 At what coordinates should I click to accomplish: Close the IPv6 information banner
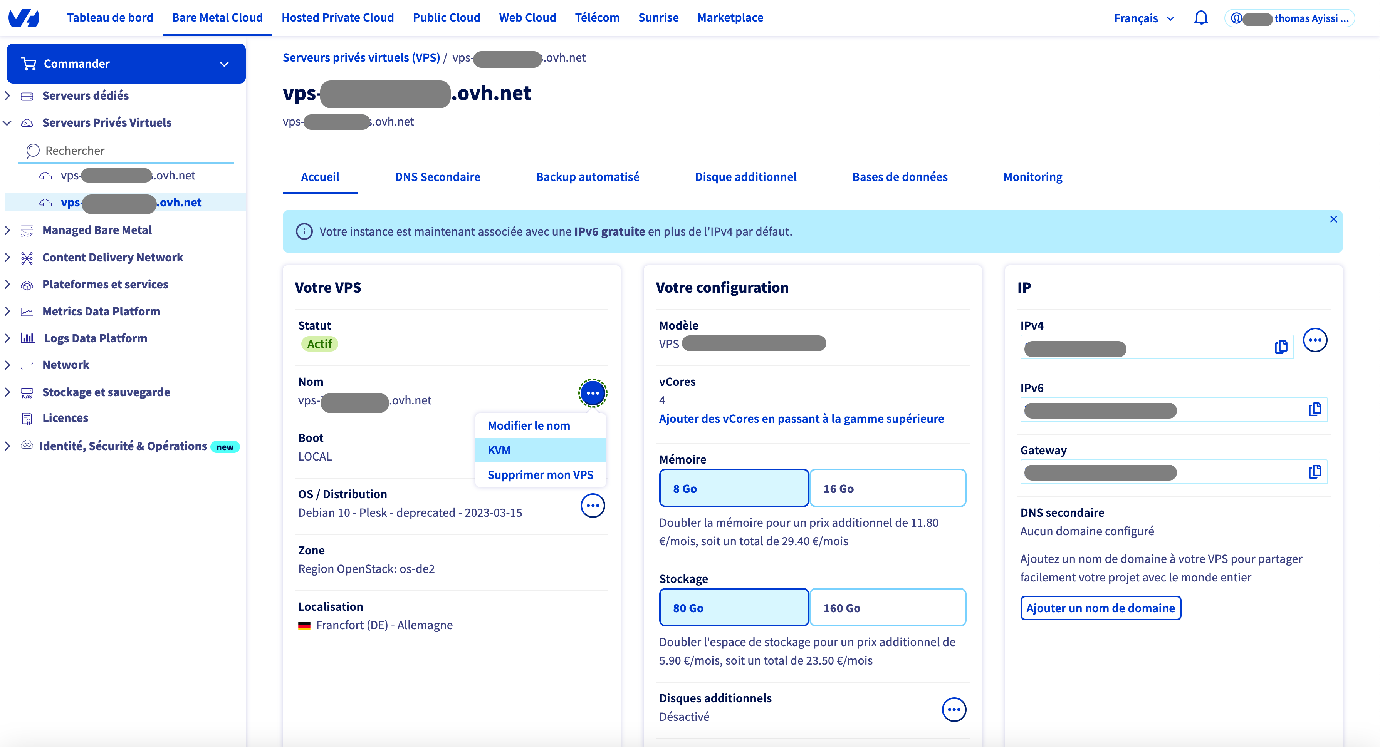(1333, 219)
